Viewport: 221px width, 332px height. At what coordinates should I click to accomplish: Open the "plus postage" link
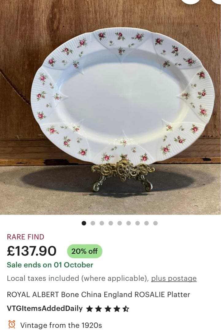(174, 279)
